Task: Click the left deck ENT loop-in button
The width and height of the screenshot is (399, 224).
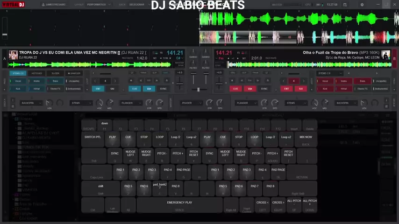Action: (98, 89)
